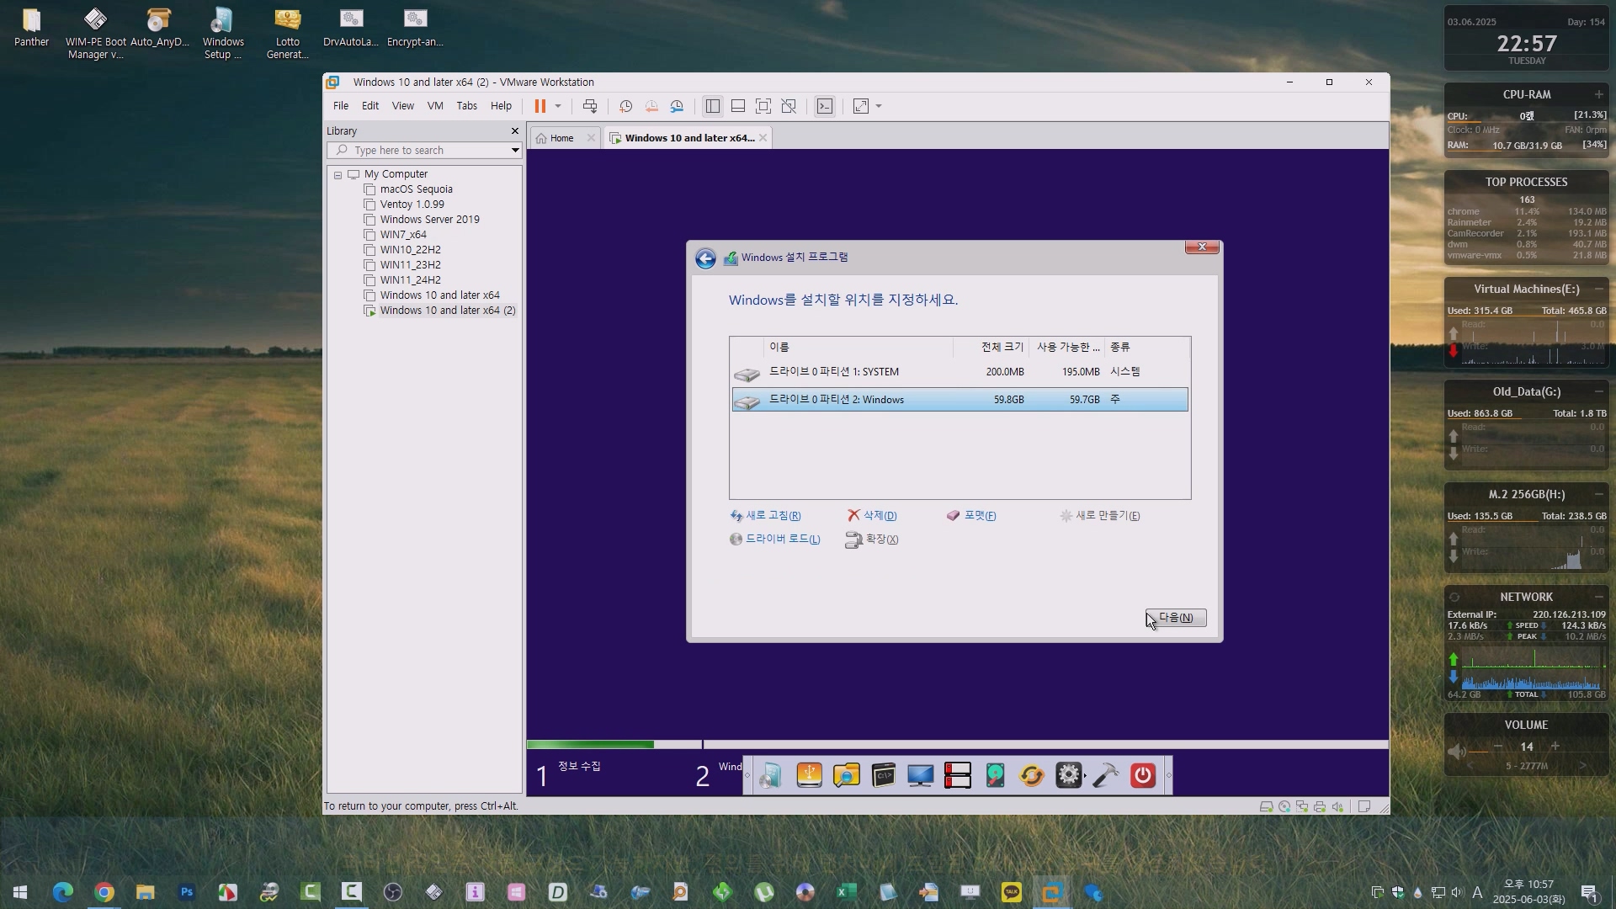Viewport: 1616px width, 909px height.
Task: Collapse Virtual Machines(E:) Rainmeter widget
Action: (1599, 290)
